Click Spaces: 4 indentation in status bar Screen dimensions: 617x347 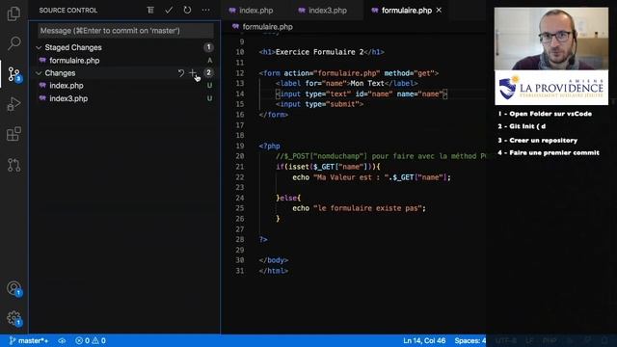(x=469, y=340)
